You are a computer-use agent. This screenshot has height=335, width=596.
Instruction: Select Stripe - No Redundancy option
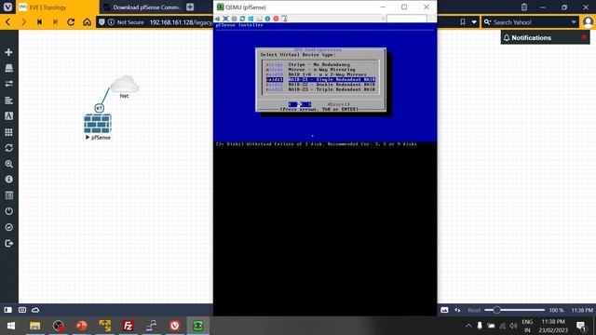click(320, 64)
